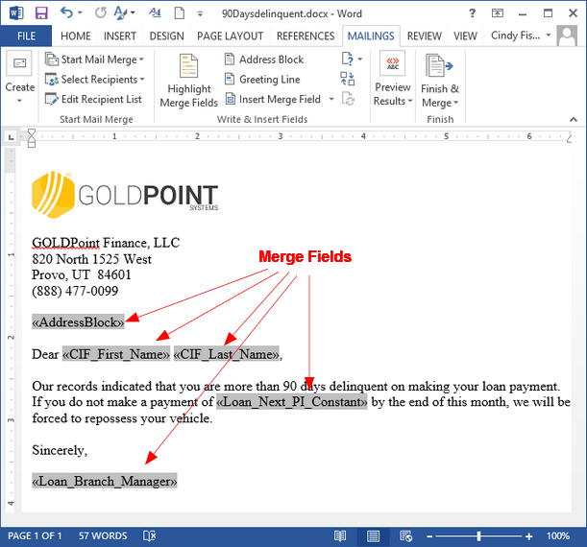
Task: Click the 57 WORDS count in status bar
Action: pyautogui.click(x=103, y=535)
